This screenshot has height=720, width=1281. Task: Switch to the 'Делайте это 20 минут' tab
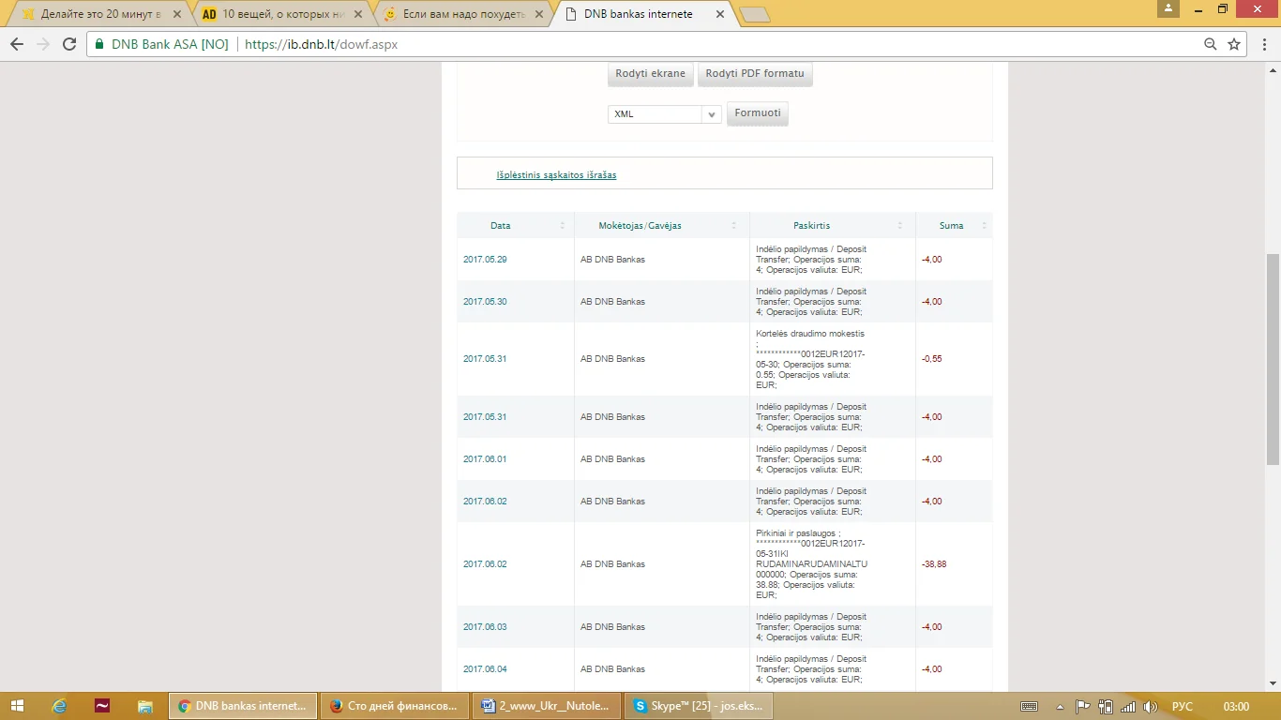click(100, 14)
